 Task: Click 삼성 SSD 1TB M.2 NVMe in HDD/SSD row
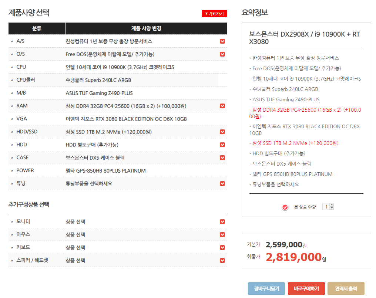109,132
